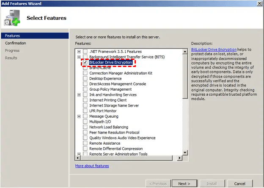Image resolution: width=264 pixels, height=188 pixels.
Task: Select the Remote Assistance label
Action: pos(105,143)
